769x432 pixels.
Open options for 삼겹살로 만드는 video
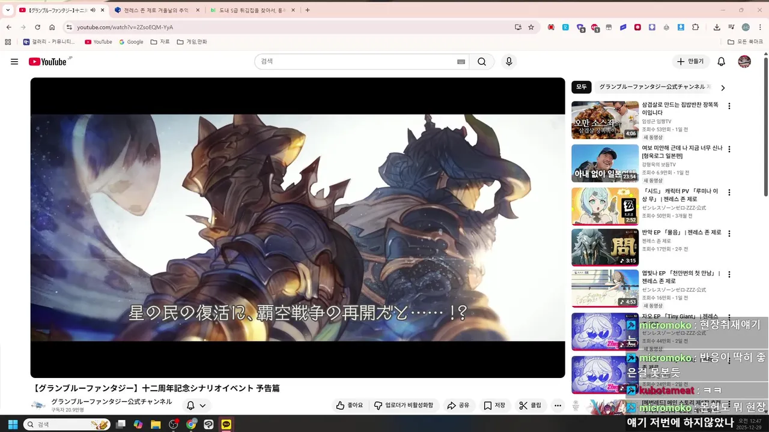point(729,106)
